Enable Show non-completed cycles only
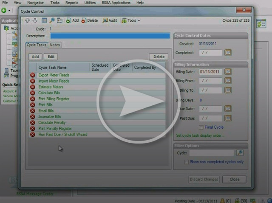 (187, 162)
